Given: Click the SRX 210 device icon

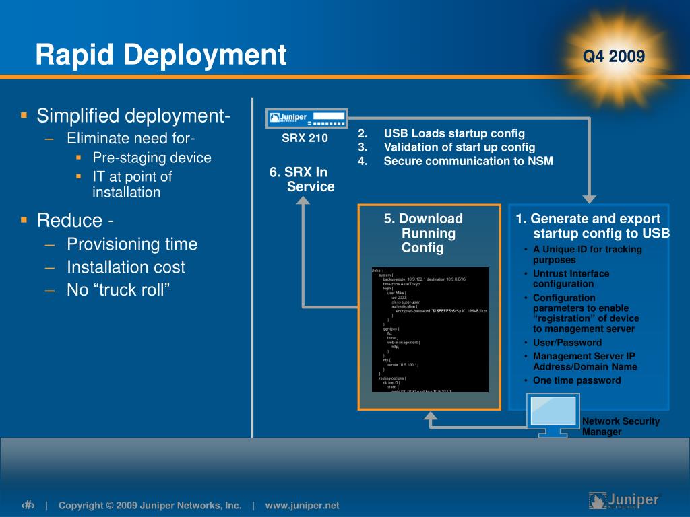Looking at the screenshot, I should pyautogui.click(x=307, y=118).
